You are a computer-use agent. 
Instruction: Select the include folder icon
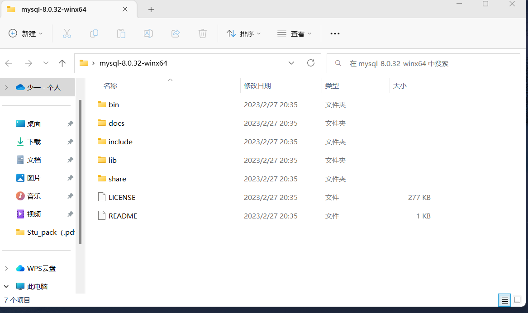(x=102, y=142)
